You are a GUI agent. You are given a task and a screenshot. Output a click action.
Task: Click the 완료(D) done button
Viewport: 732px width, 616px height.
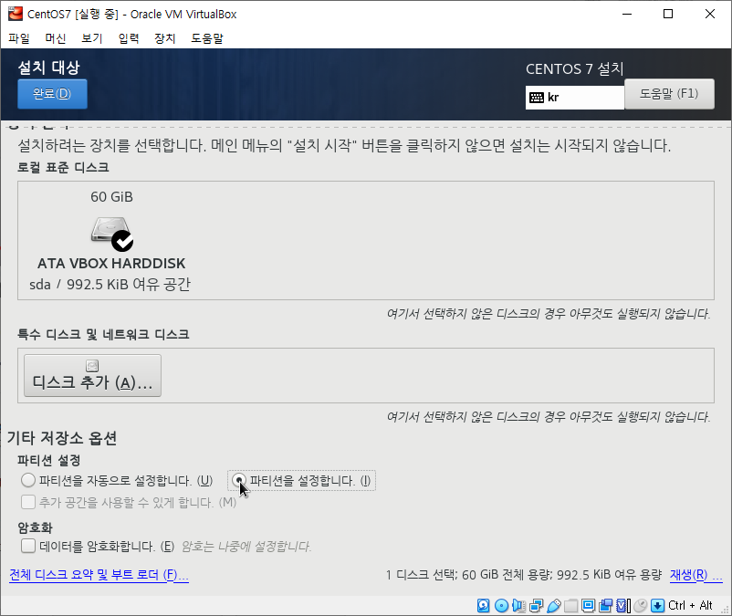(52, 94)
